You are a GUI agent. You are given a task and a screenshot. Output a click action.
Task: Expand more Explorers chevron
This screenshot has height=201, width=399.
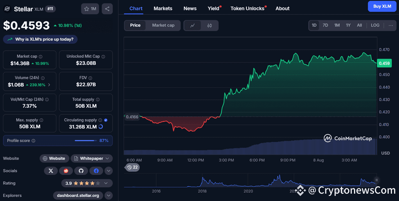(109, 196)
